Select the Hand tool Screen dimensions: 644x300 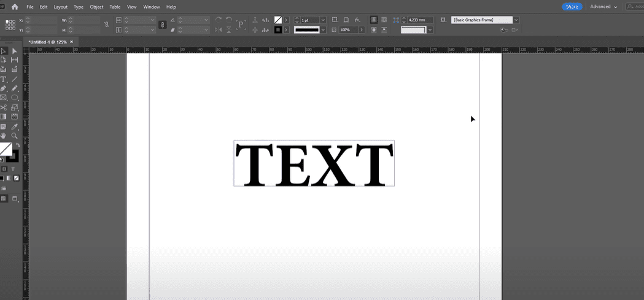[x=3, y=136]
